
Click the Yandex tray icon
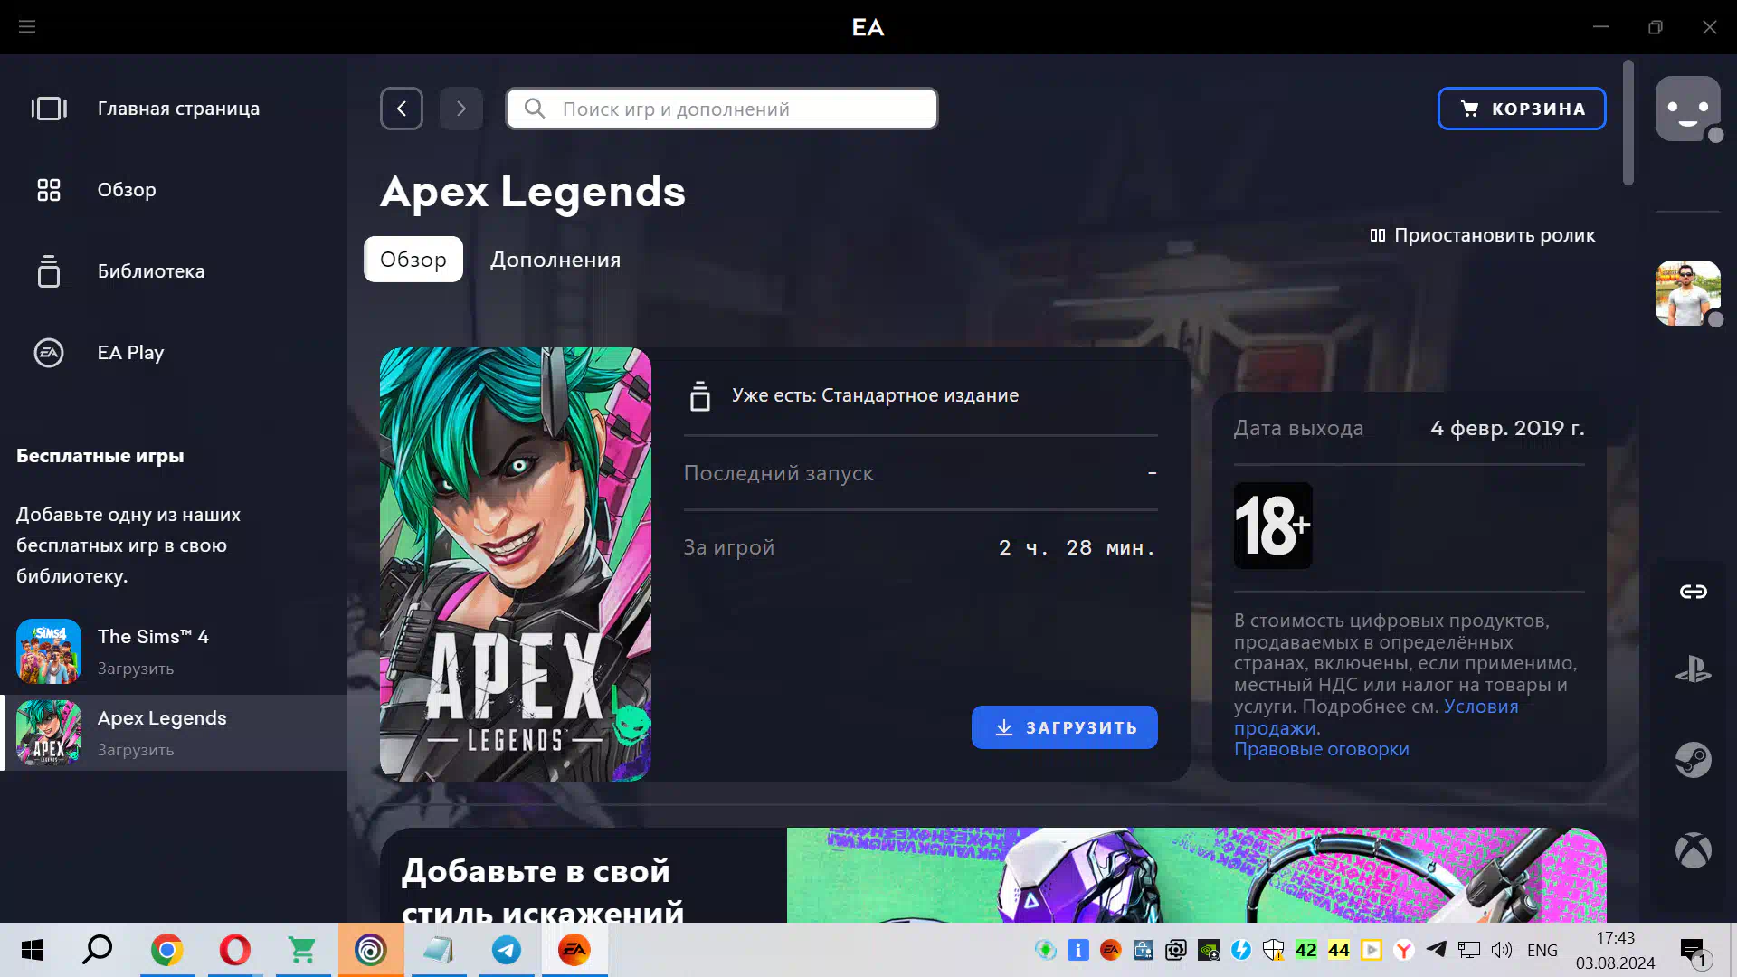coord(1404,950)
